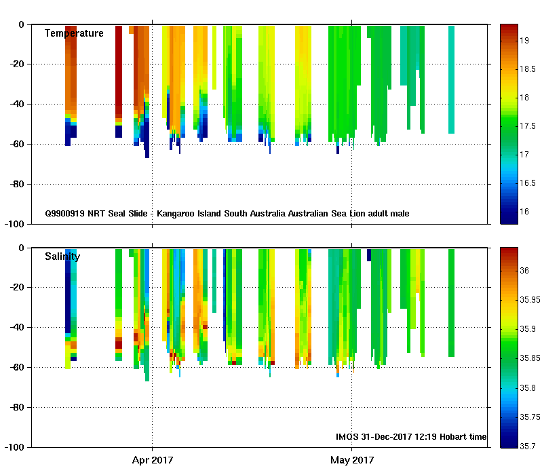Pick the 16 tick on temperature colorbar

point(524,211)
